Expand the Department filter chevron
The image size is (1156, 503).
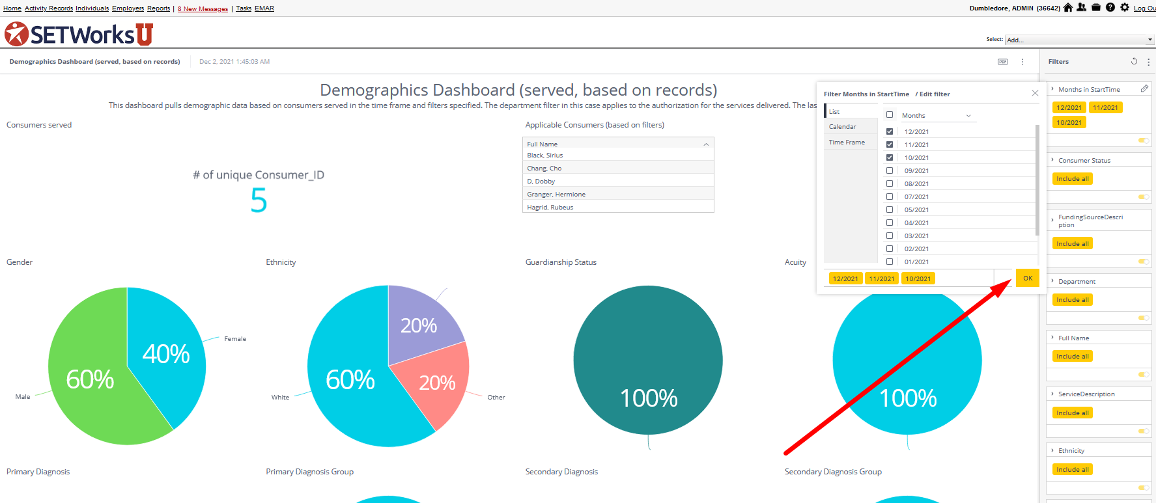click(x=1052, y=281)
